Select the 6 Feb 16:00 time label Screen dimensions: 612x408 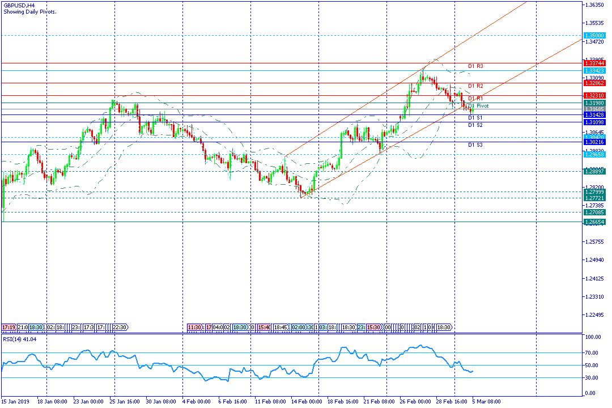233,402
